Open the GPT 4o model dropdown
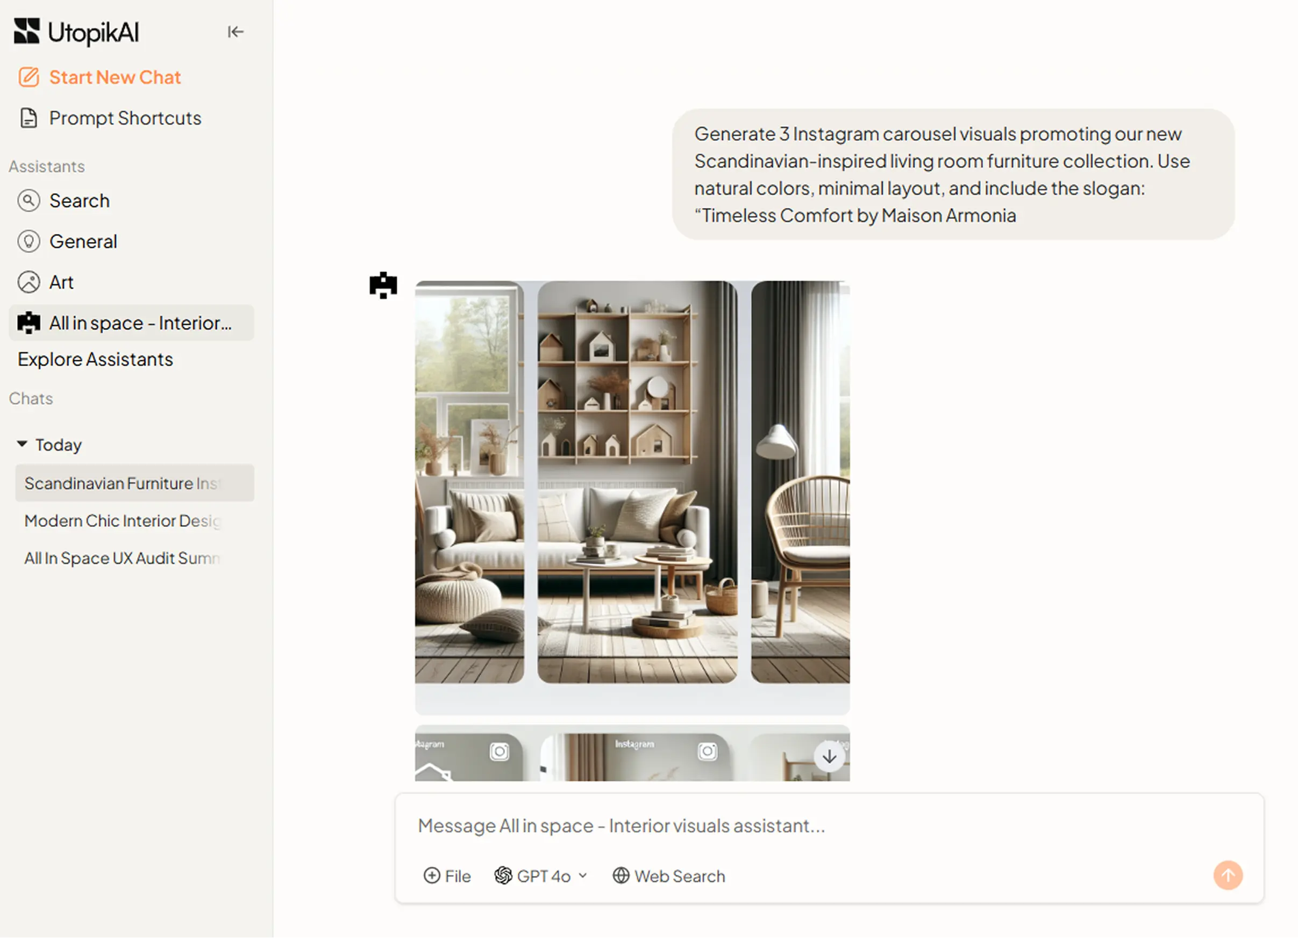The height and width of the screenshot is (938, 1298). click(x=541, y=876)
